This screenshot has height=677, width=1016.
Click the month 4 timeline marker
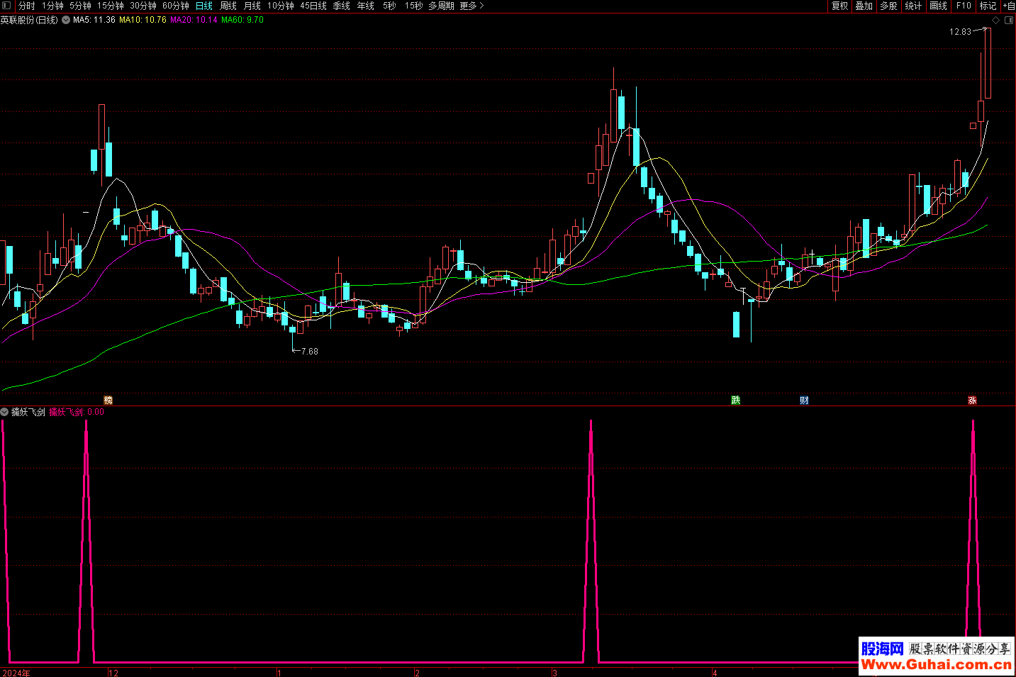click(715, 673)
